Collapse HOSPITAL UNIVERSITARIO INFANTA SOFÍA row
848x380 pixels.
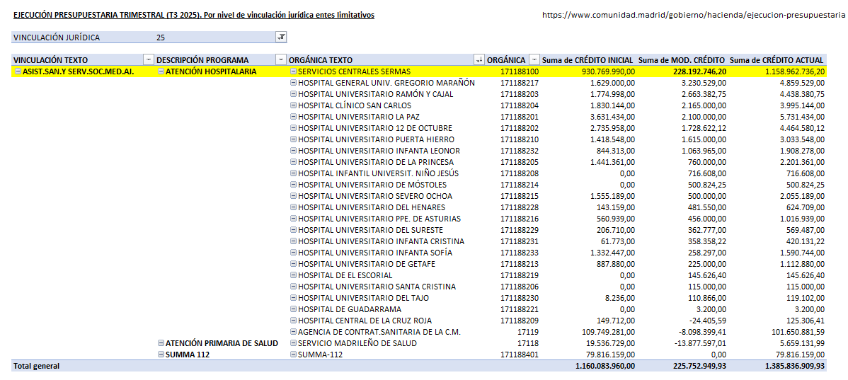[293, 253]
